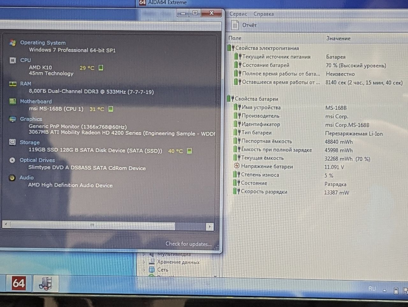This screenshot has height=307, width=408.
Task: Show hidden tray icons with the arrow
Action: [384, 290]
